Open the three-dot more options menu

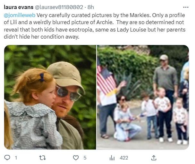(x=186, y=7)
